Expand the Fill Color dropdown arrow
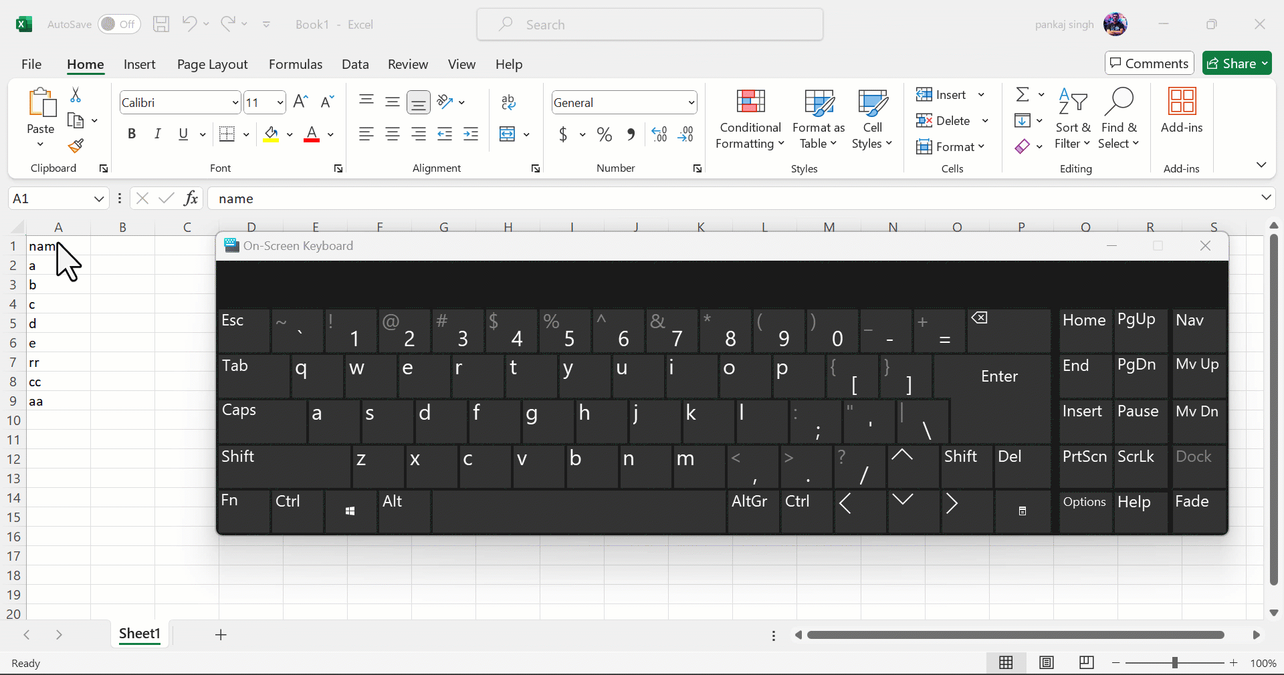The height and width of the screenshot is (675, 1284). tap(290, 134)
